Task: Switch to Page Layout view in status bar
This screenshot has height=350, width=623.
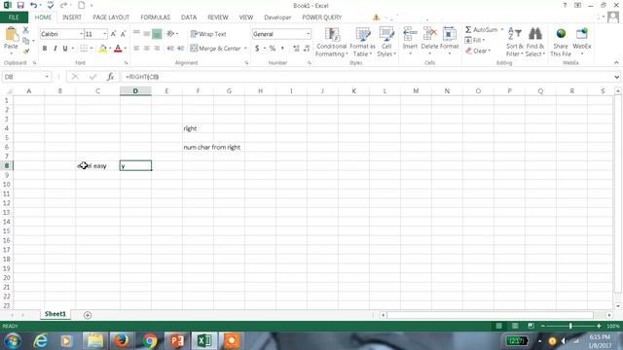Action: [515, 326]
